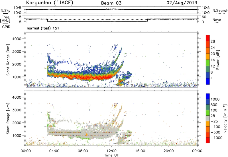Click the '08:00' time axis label
The height and width of the screenshot is (157, 228).
pos(83,151)
